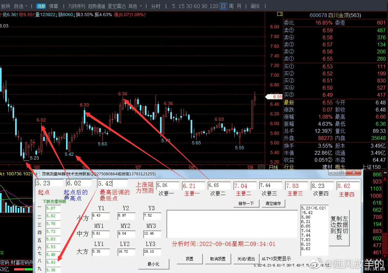Click the 清空储存 button

click(273, 204)
